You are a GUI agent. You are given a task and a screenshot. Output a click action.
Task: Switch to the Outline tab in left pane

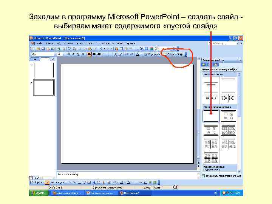click(x=35, y=59)
